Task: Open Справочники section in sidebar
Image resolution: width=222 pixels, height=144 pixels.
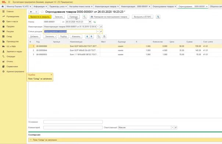Action: (12, 67)
